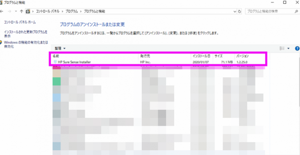
Task: Open the 整理 dropdown menu
Action: click(x=60, y=48)
